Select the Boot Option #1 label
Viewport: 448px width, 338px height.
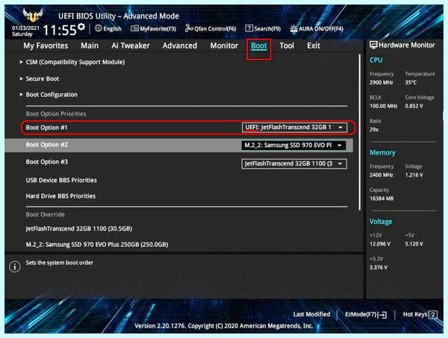[x=46, y=128]
